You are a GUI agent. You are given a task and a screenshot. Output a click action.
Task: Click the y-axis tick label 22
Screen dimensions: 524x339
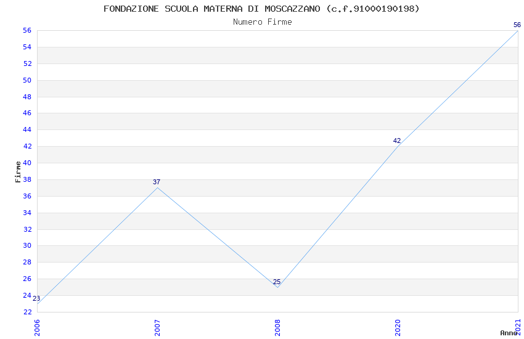[27, 312]
